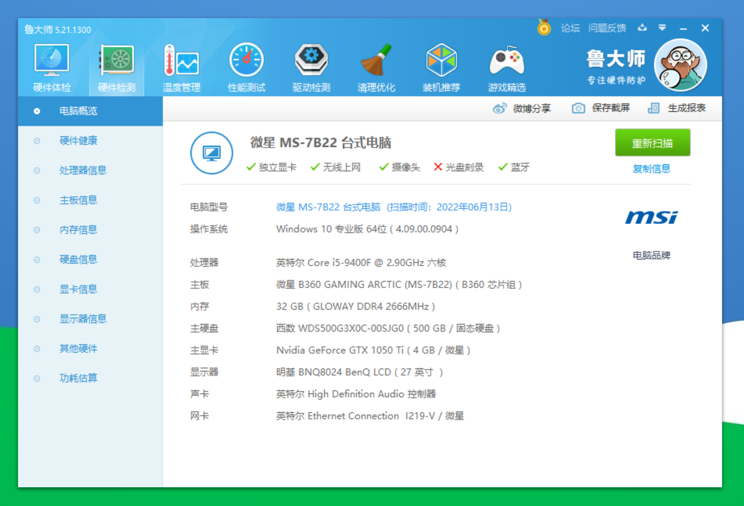The width and height of the screenshot is (744, 506).
Task: Click the 32 GB GLOWAY DDR4 memory text
Action: (355, 306)
